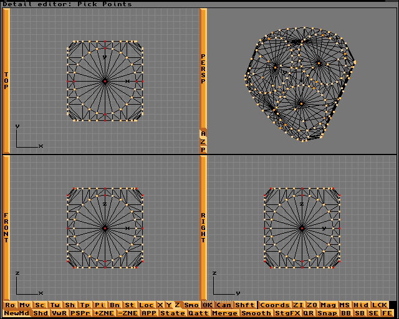This screenshot has width=399, height=319.
Task: Click the Pi pinch button
Action: coord(100,305)
